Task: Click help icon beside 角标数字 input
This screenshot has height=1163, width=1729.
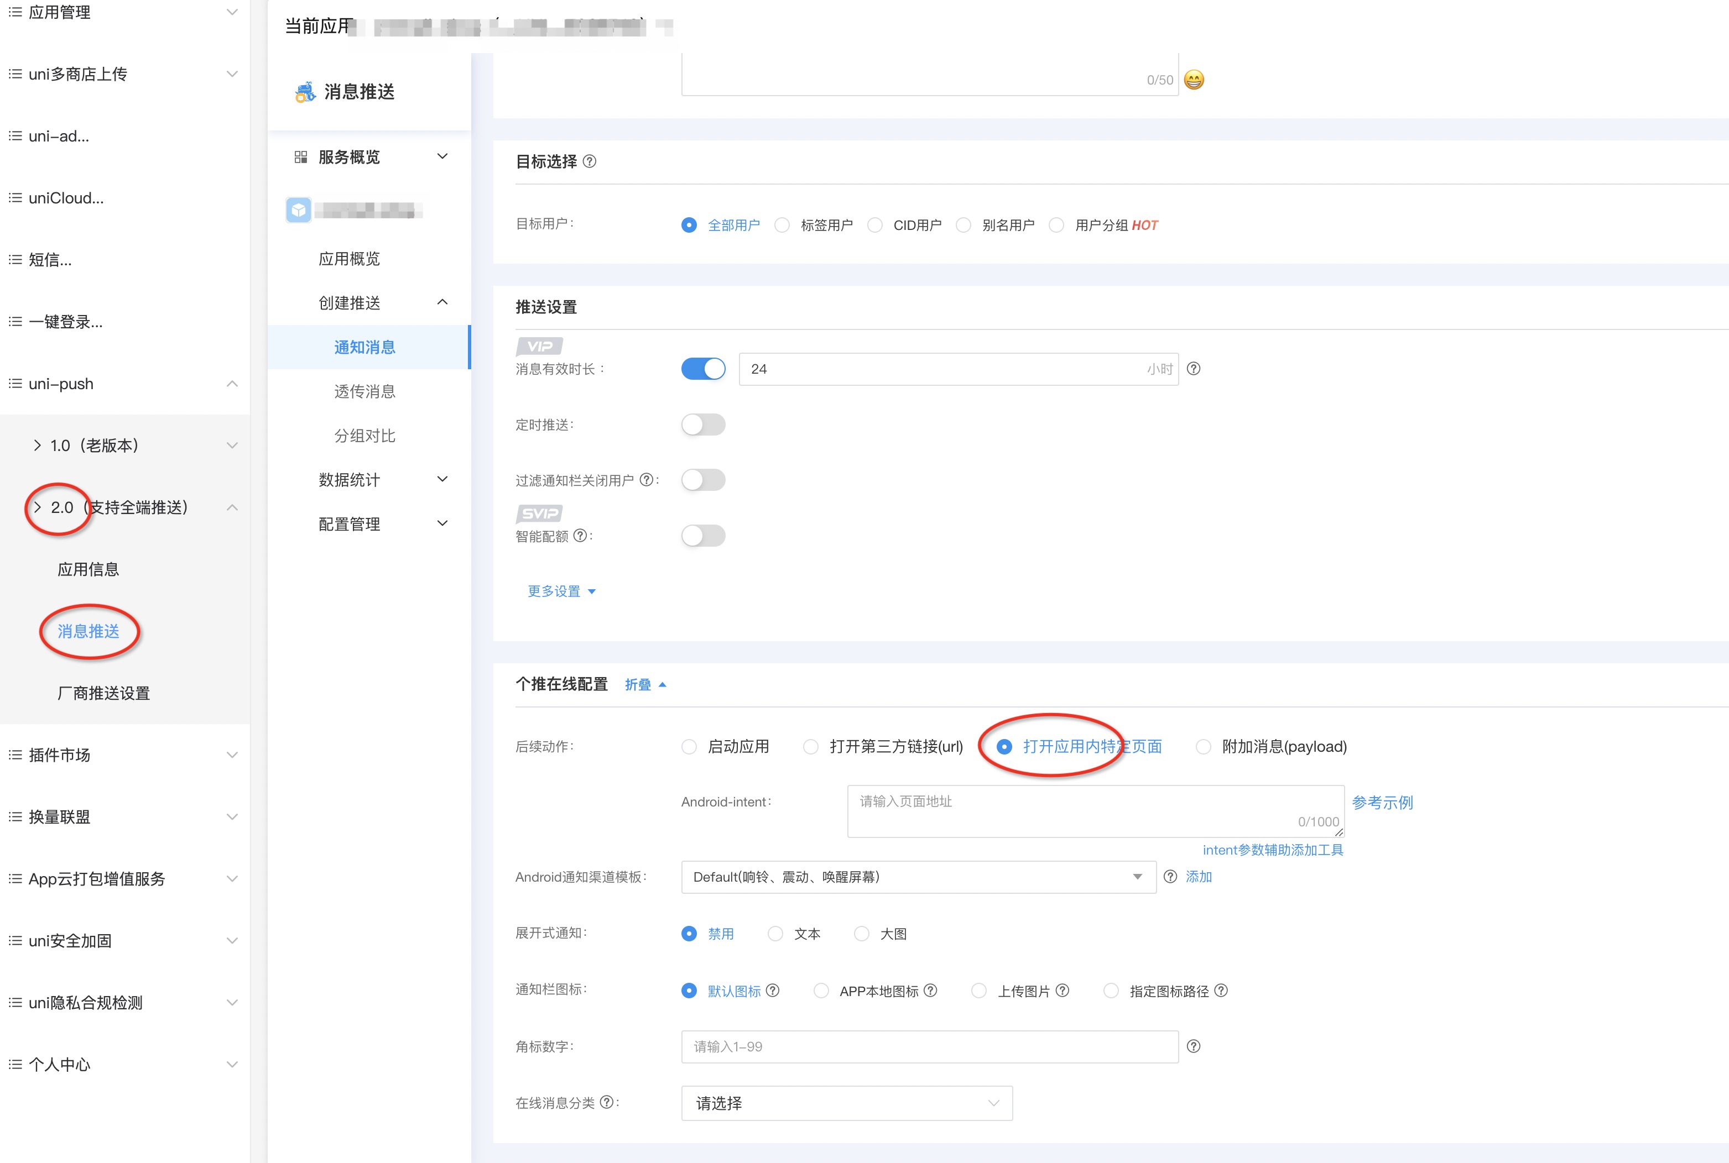Action: pos(1193,1046)
